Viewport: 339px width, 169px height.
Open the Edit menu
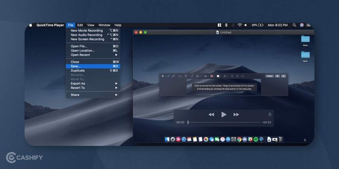click(x=80, y=25)
